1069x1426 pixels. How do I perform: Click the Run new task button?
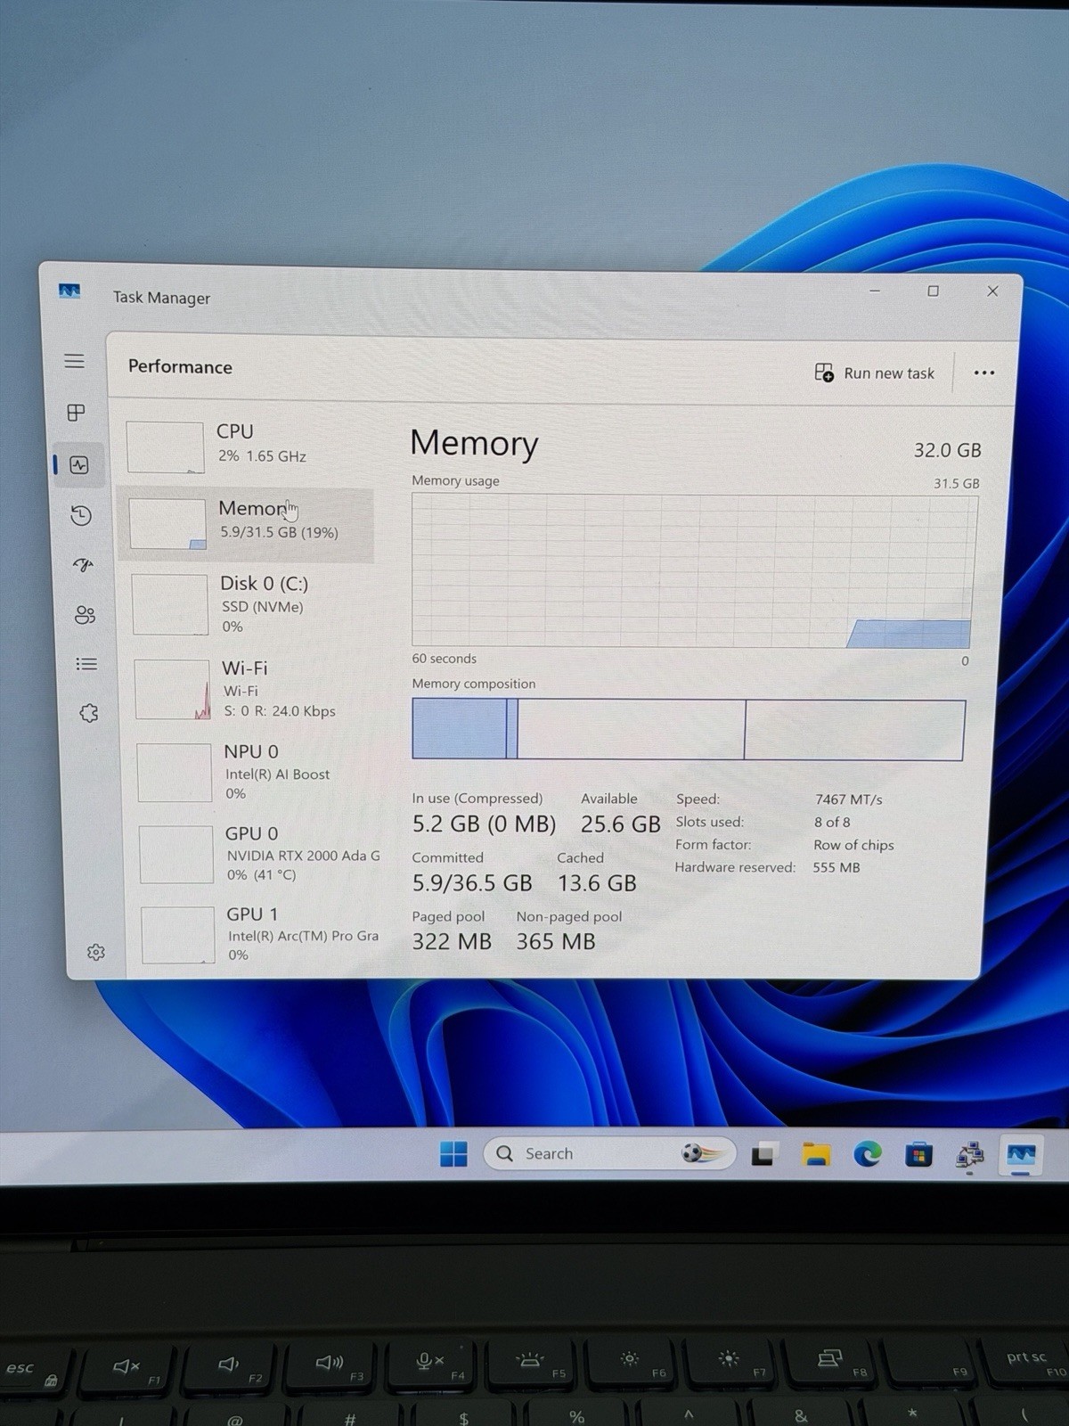[875, 373]
